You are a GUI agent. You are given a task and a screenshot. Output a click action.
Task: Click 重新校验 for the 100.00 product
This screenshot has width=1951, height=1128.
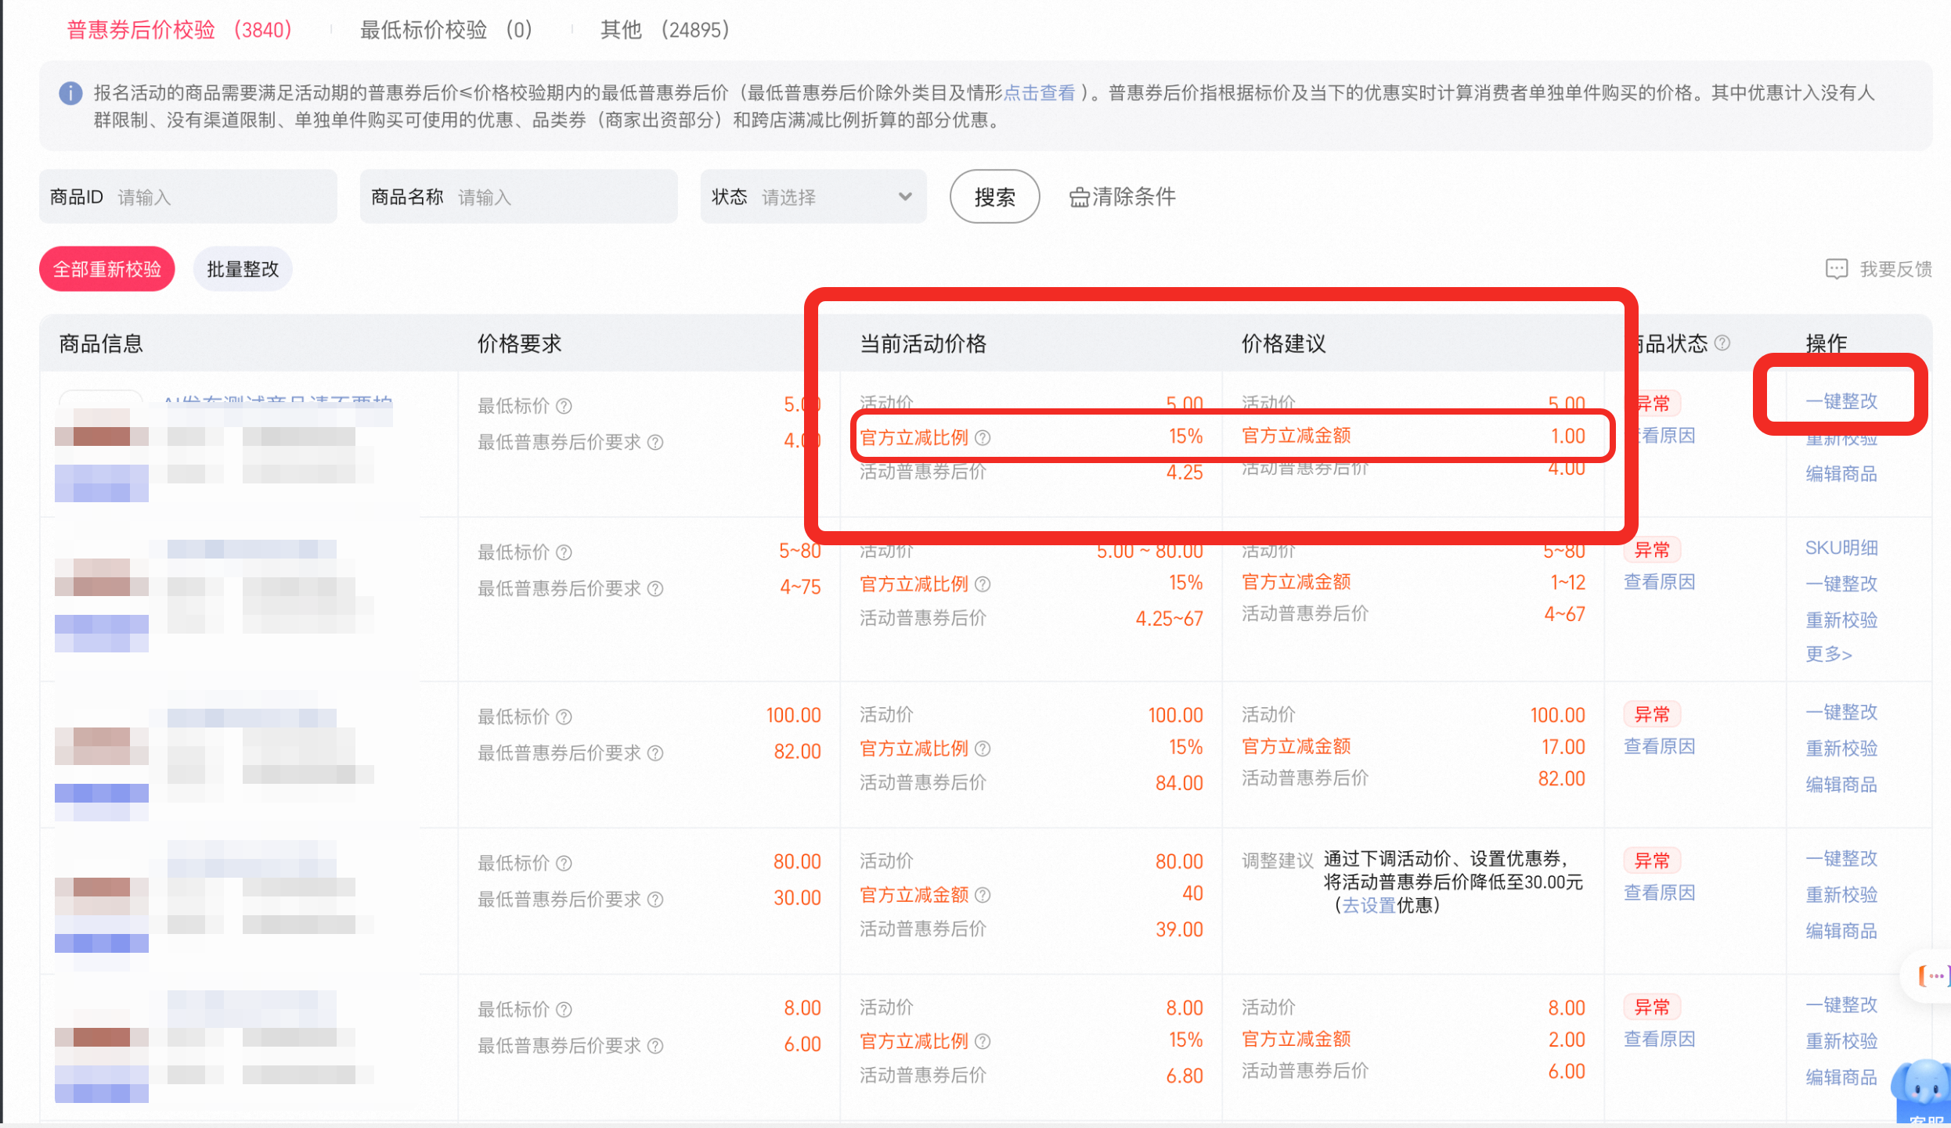point(1841,749)
